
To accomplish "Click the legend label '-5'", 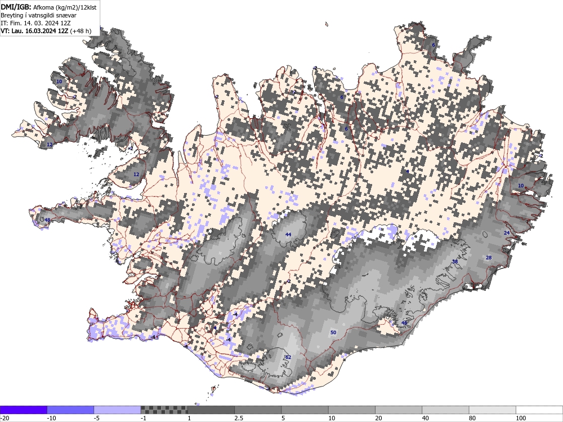I will tap(97, 418).
